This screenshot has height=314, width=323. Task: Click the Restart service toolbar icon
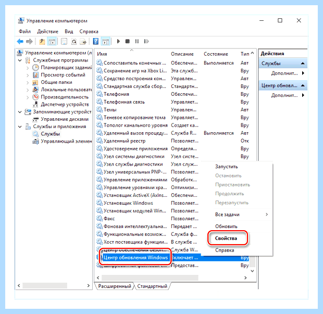(146, 42)
